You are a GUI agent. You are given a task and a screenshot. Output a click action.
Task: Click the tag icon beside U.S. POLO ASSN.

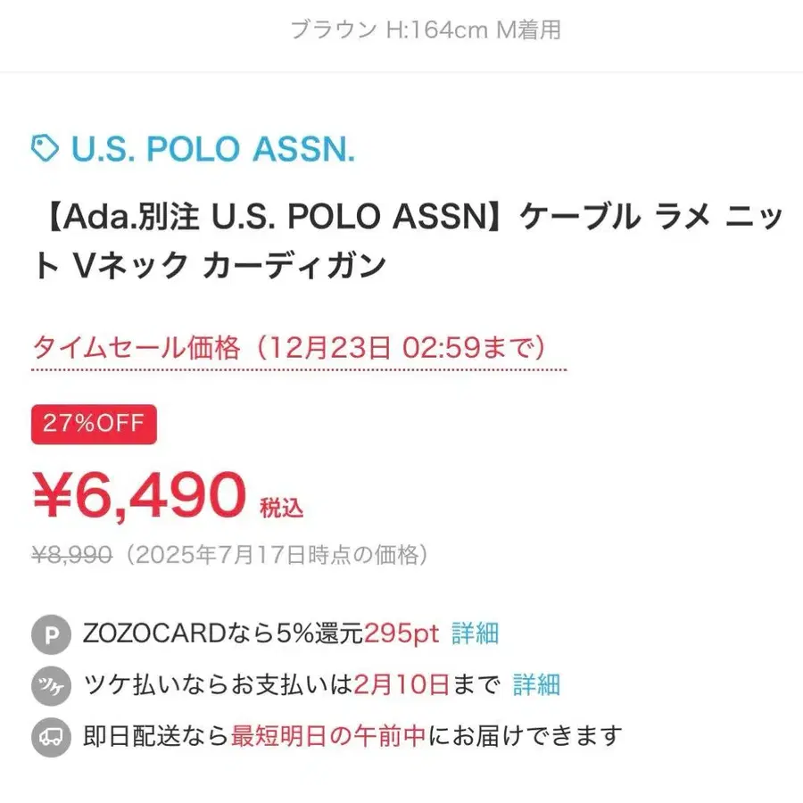point(46,148)
